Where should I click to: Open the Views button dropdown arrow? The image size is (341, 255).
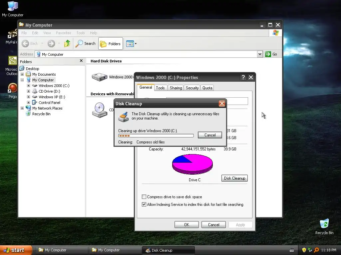(x=136, y=43)
